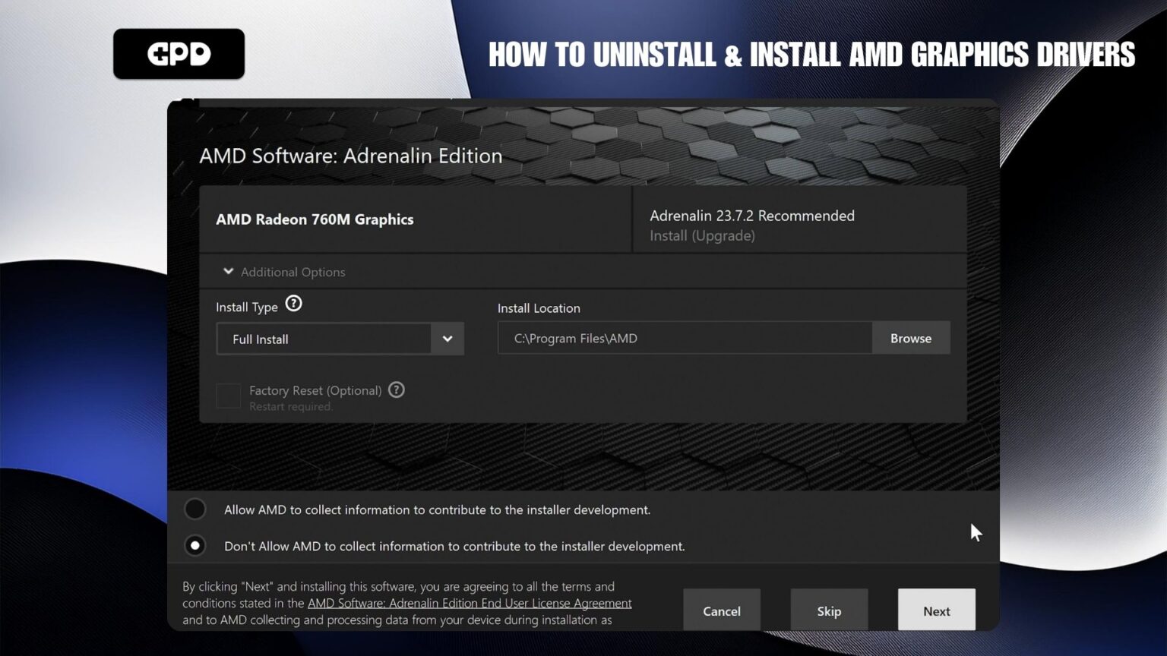Screen dimensions: 1167x656
Task: Select allow AMD to collect information option
Action: [195, 509]
